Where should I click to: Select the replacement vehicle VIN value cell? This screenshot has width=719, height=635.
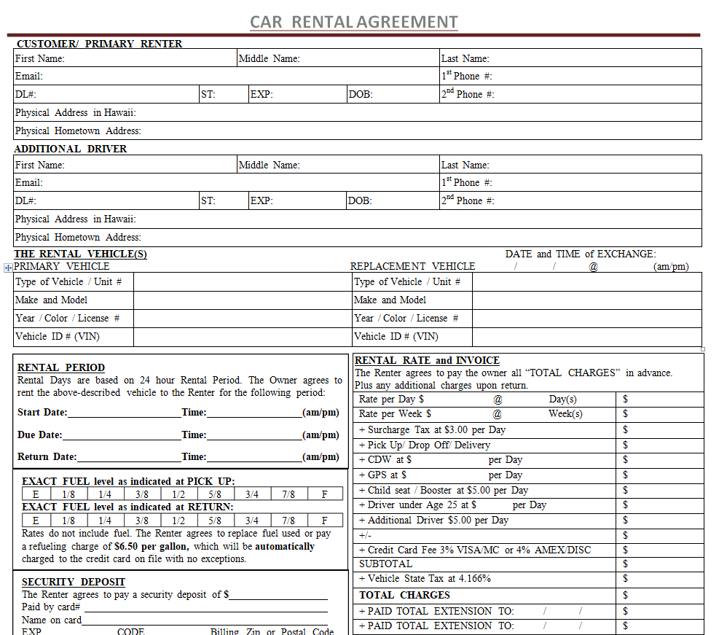pyautogui.click(x=586, y=337)
